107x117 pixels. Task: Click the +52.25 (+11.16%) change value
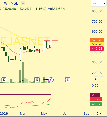tap(32, 9)
